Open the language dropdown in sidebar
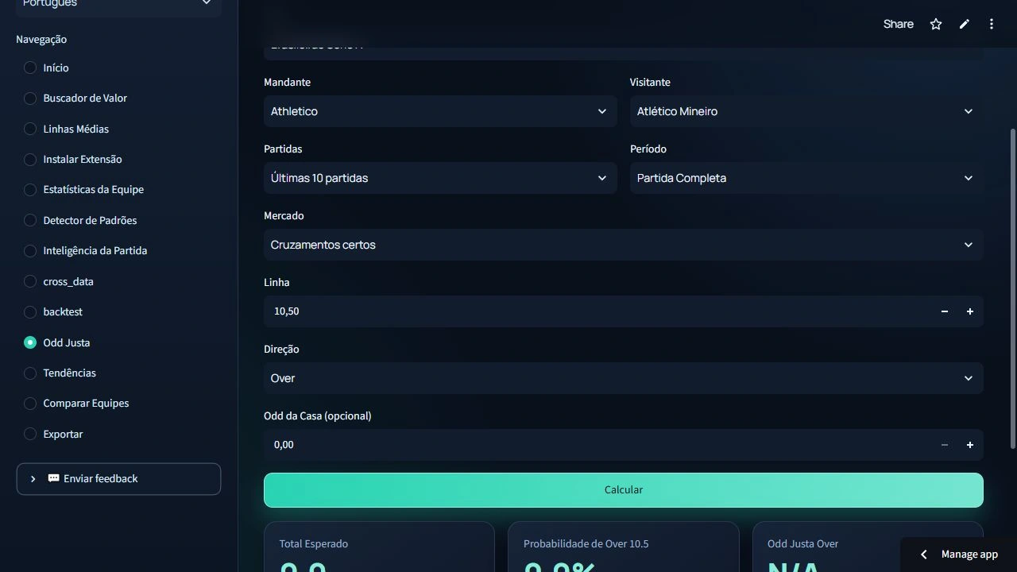The width and height of the screenshot is (1017, 572). (118, 5)
